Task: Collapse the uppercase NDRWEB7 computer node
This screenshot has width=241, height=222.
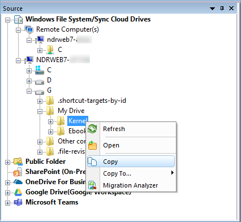Action: click(x=18, y=60)
